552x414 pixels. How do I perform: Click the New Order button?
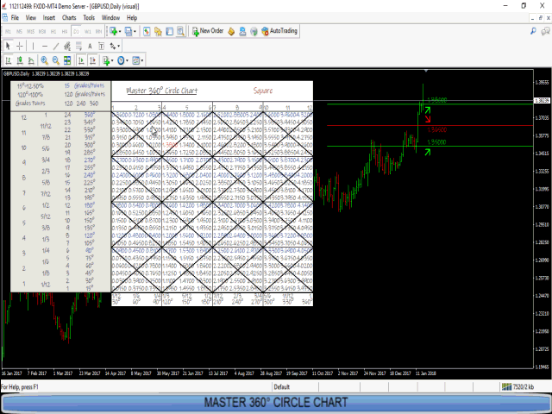point(207,31)
